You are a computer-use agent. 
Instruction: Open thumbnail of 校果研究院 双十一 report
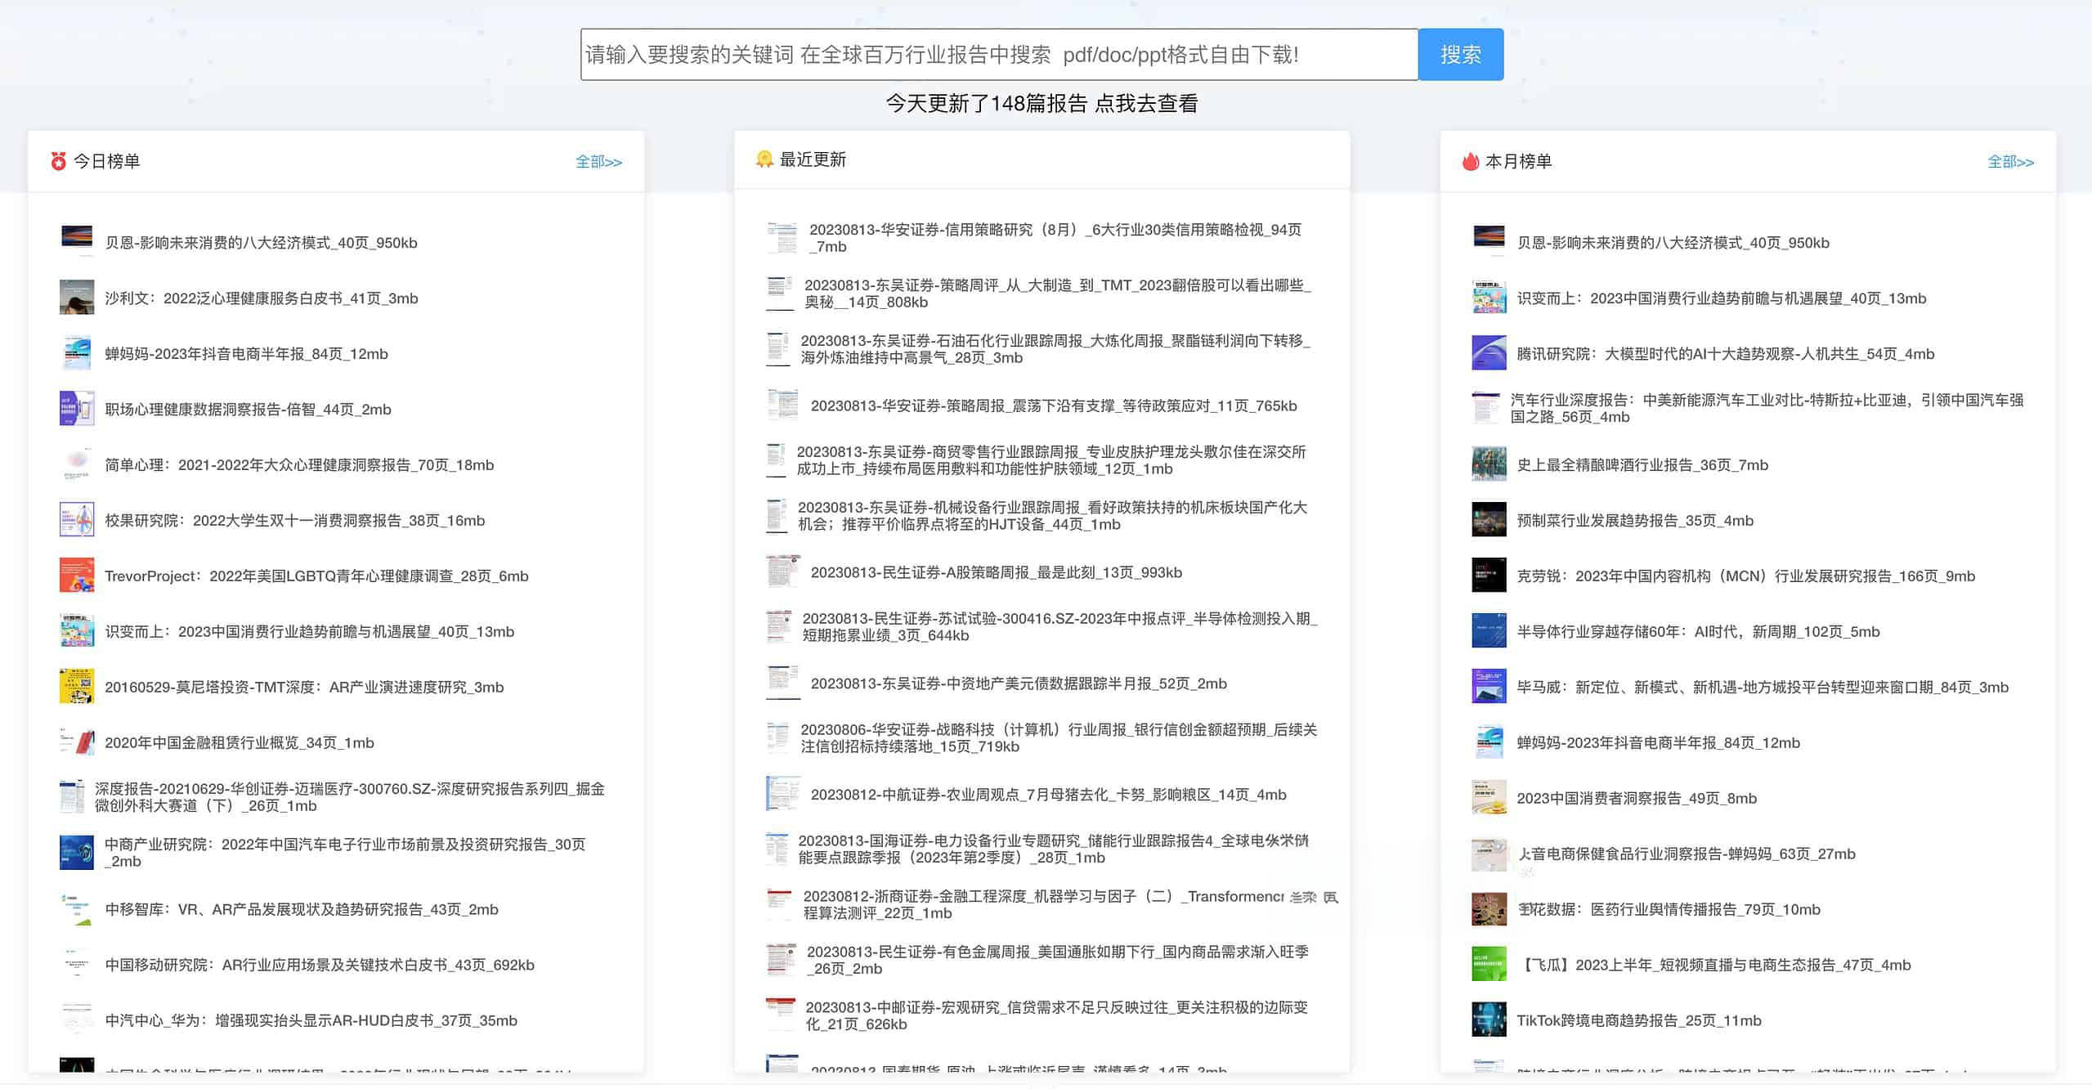77,520
